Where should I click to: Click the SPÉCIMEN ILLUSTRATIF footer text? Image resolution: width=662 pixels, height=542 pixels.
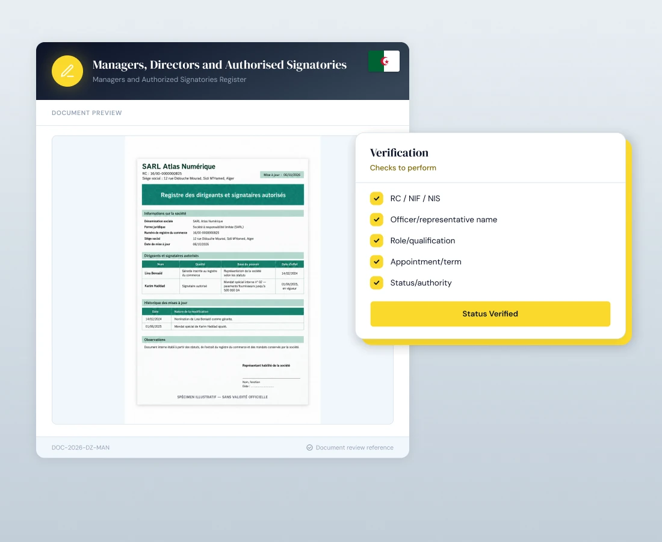tap(223, 397)
